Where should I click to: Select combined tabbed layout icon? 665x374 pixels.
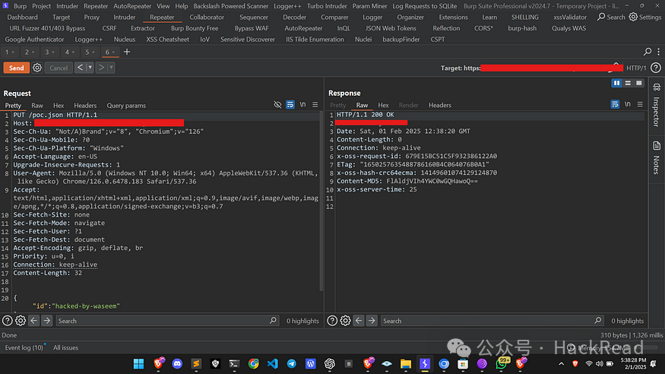point(639,83)
